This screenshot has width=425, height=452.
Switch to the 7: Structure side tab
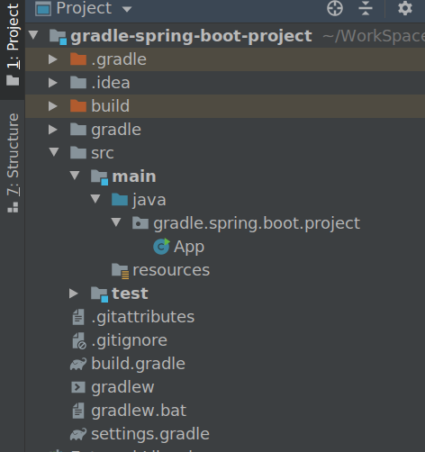[x=13, y=164]
